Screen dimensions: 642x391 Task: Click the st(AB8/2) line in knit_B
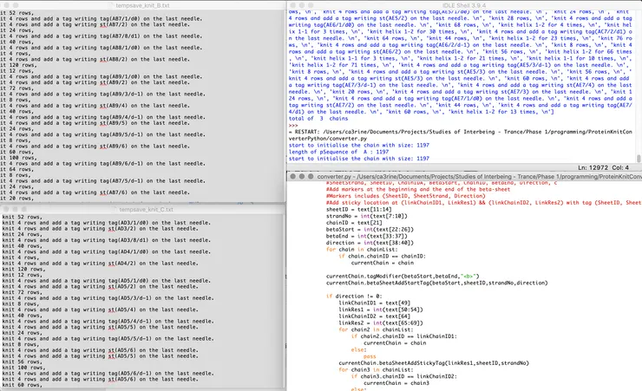[x=95, y=59]
